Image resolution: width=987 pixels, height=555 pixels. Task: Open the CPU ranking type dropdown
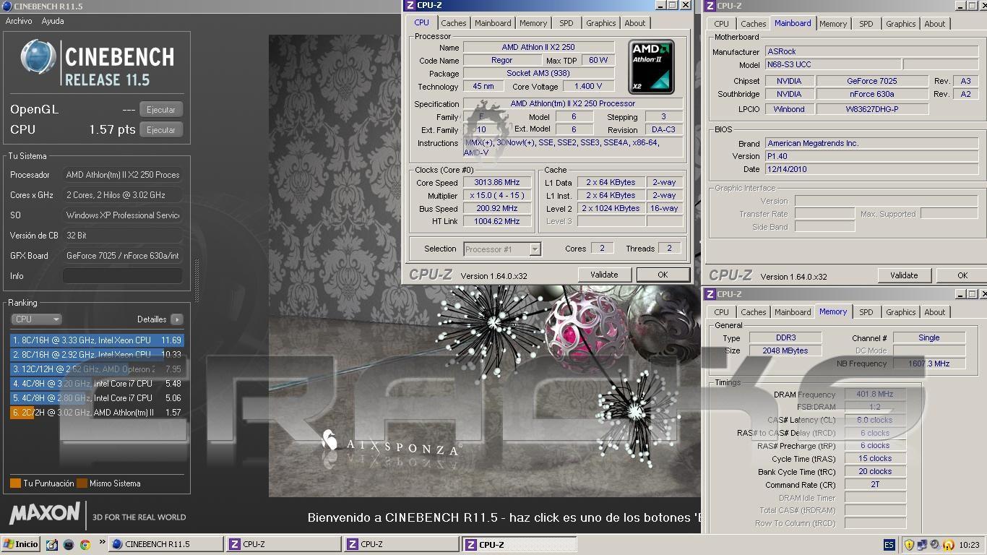click(x=36, y=319)
